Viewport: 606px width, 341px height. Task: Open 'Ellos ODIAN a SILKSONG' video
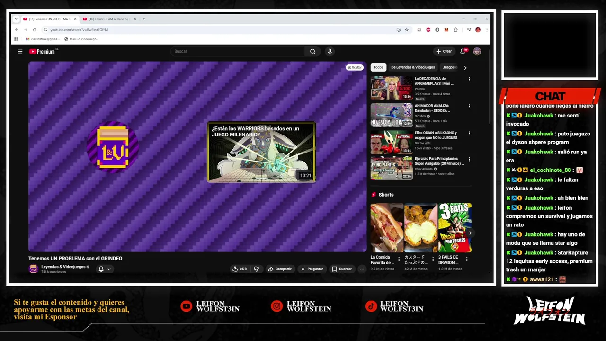pos(392,142)
